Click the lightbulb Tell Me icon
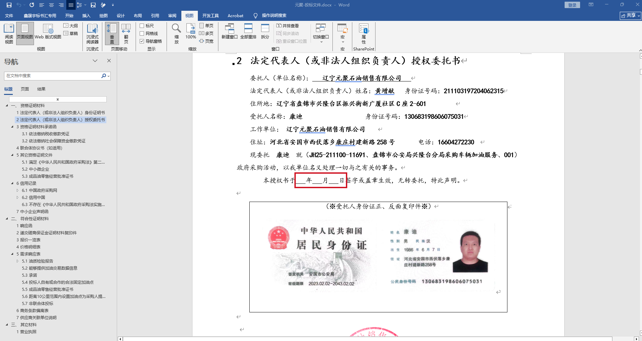This screenshot has width=642, height=341. 256,16
